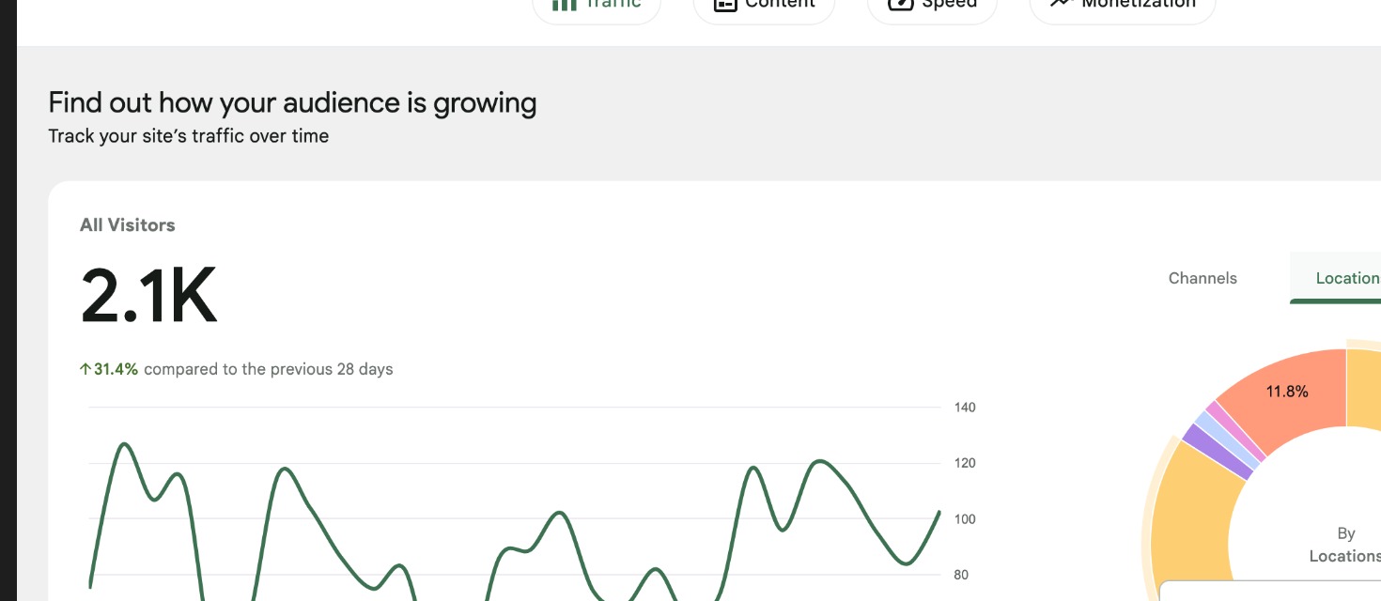Go to the Speed section

click(931, 5)
